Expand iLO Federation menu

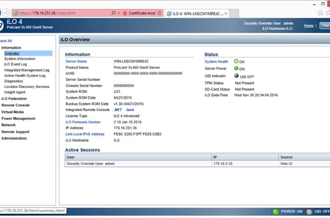click(14, 98)
